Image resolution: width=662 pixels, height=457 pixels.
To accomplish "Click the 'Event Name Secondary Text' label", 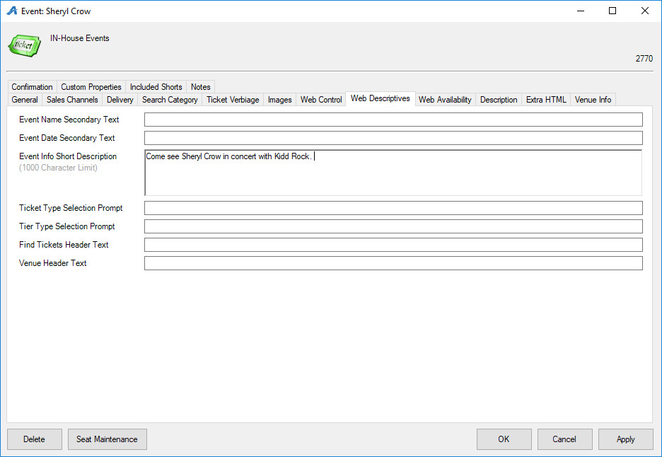I will [69, 120].
